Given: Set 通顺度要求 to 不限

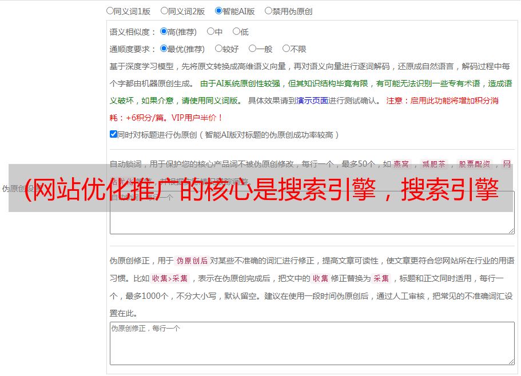Looking at the screenshot, I should pyautogui.click(x=286, y=49).
